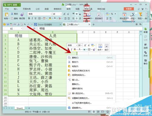The height and width of the screenshot is (116, 152).
Task: Click the mini toolbar fill color bucket
Action: [x=75, y=49]
